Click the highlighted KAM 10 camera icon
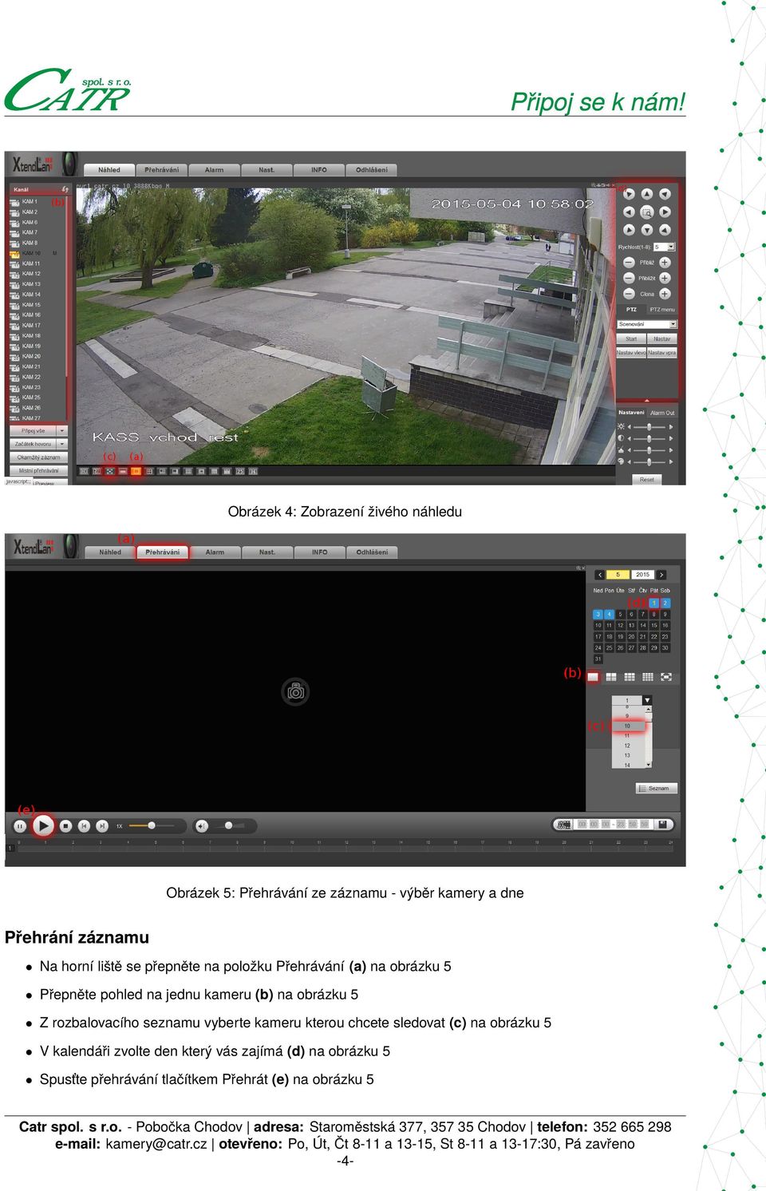Screen dimensions: 766x1191 pos(14,253)
